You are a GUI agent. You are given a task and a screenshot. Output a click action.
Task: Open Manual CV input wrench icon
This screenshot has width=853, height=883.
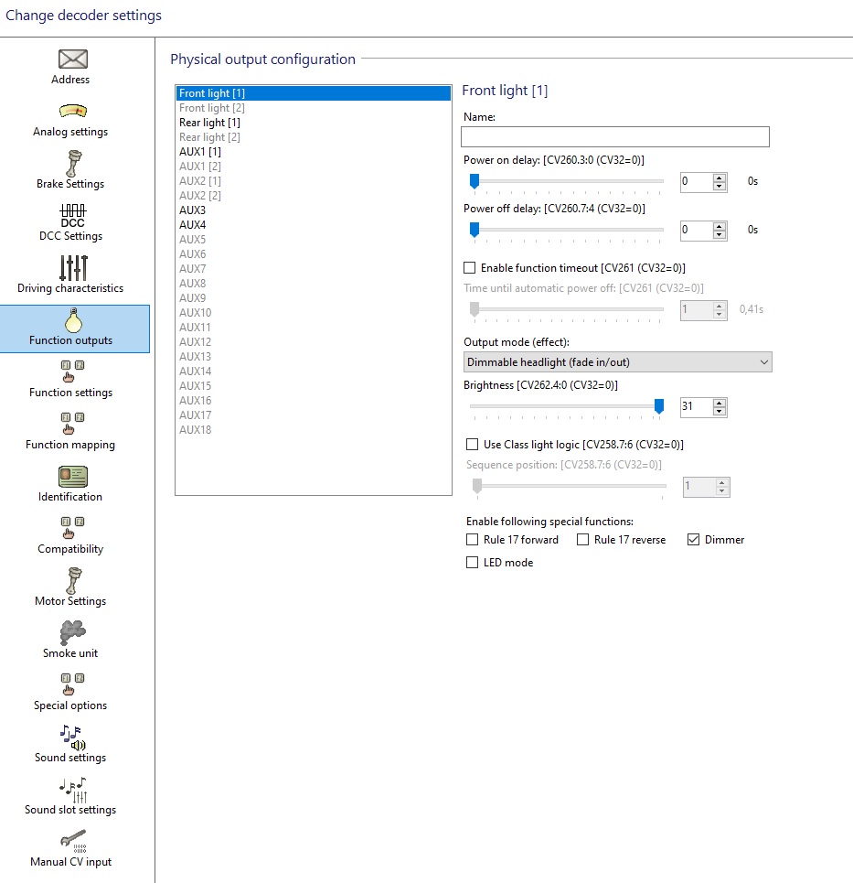click(73, 841)
